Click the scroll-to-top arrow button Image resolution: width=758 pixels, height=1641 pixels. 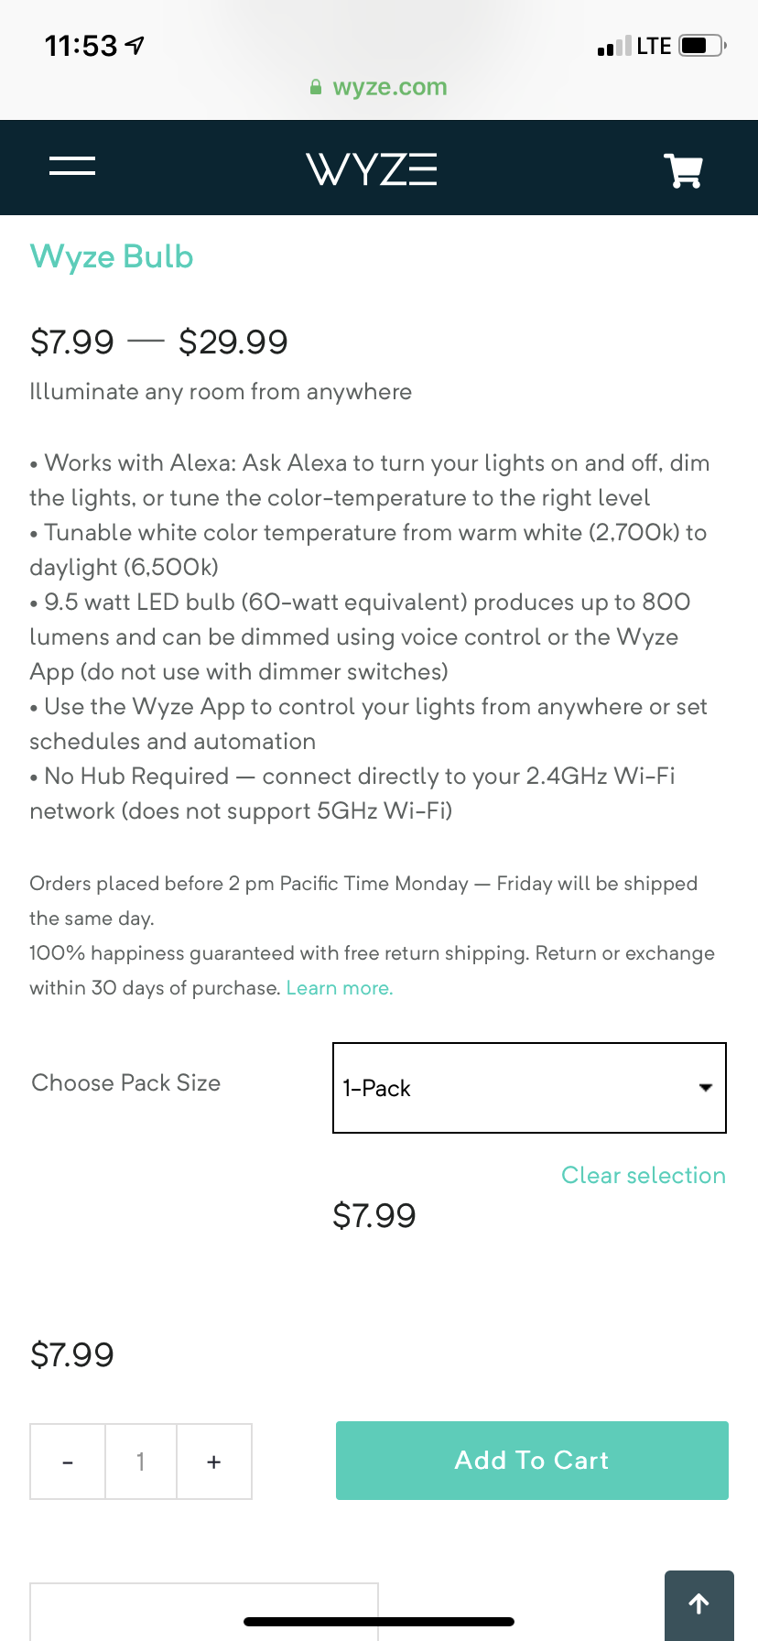(699, 1603)
